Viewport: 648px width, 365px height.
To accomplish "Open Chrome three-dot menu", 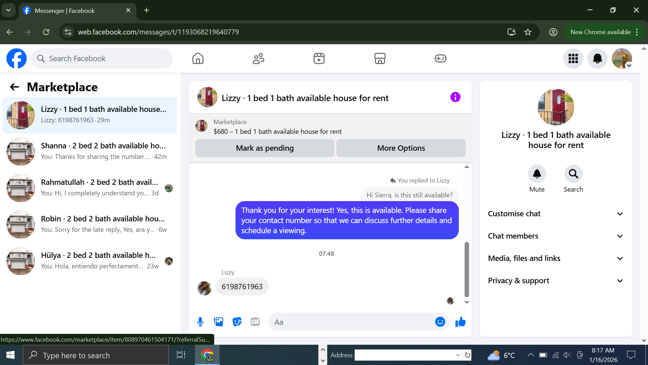I will pyautogui.click(x=637, y=32).
